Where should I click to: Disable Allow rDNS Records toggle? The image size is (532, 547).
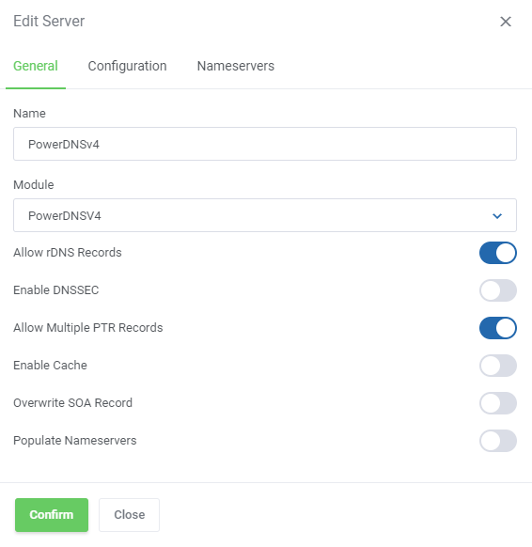[x=498, y=253]
